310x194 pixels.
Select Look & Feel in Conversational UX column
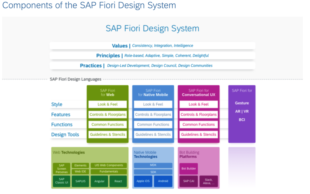tap(199, 104)
